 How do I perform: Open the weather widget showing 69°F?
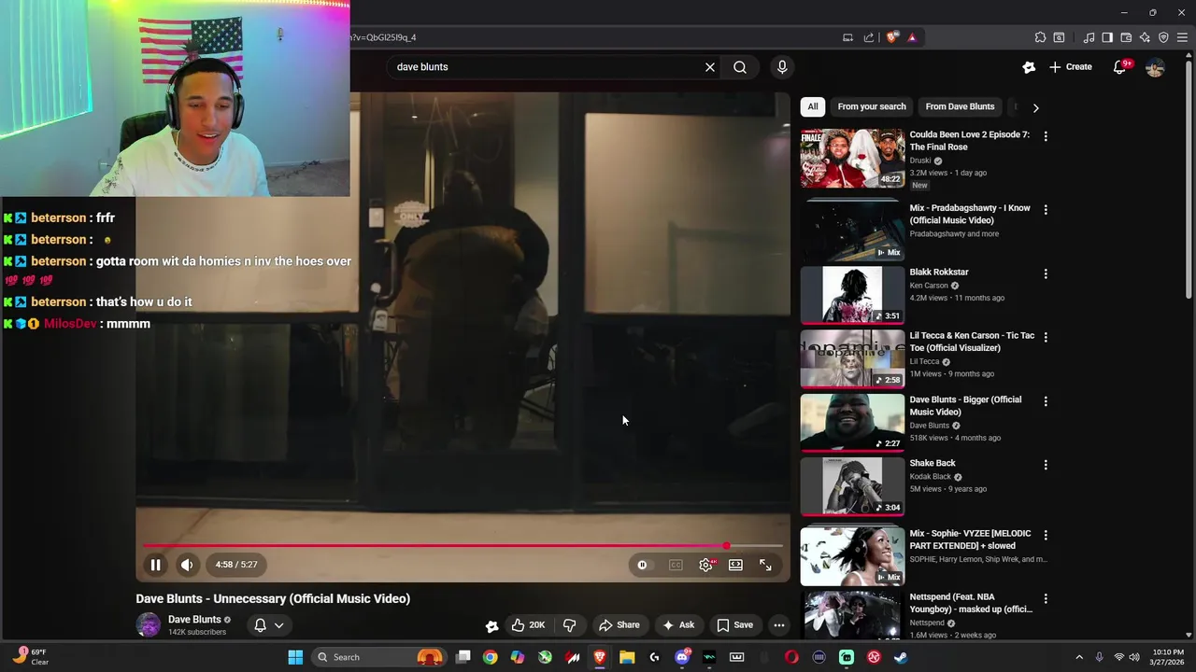[32, 657]
